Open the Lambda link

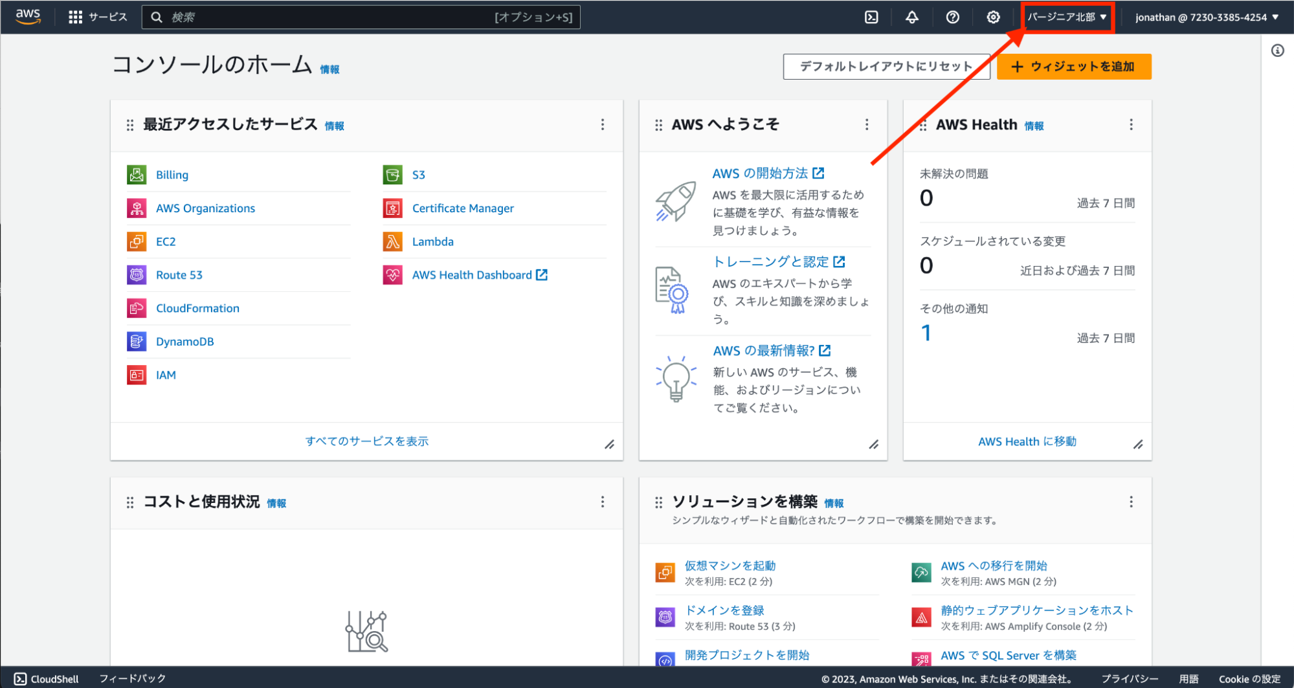432,241
